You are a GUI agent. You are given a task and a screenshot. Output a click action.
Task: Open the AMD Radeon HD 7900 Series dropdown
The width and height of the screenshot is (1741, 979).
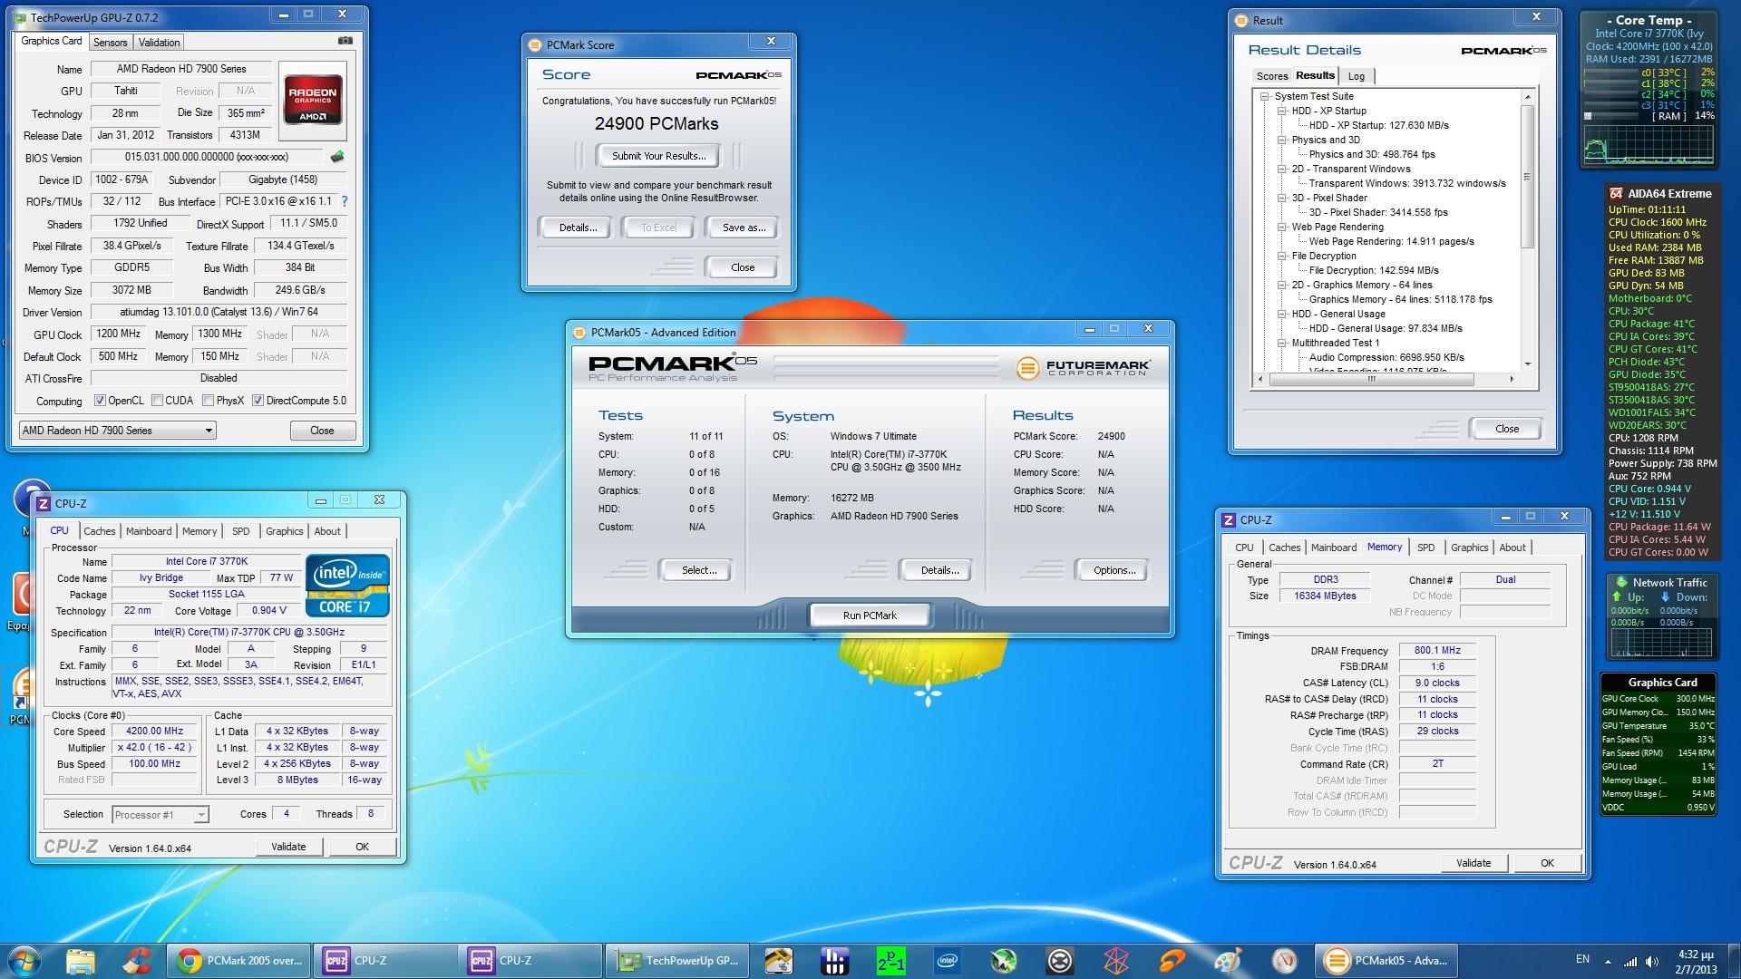[117, 431]
